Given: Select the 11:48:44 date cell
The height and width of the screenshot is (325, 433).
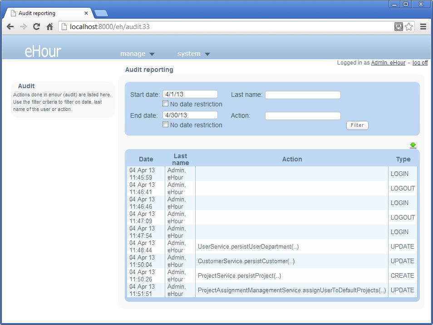Looking at the screenshot, I should coord(146,246).
